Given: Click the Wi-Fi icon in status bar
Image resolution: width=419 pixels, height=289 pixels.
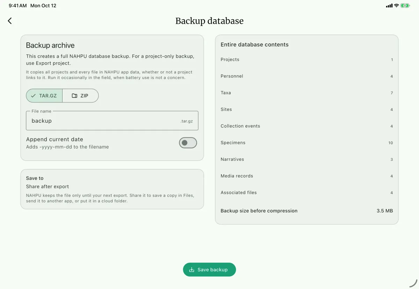Looking at the screenshot, I should [x=396, y=6].
